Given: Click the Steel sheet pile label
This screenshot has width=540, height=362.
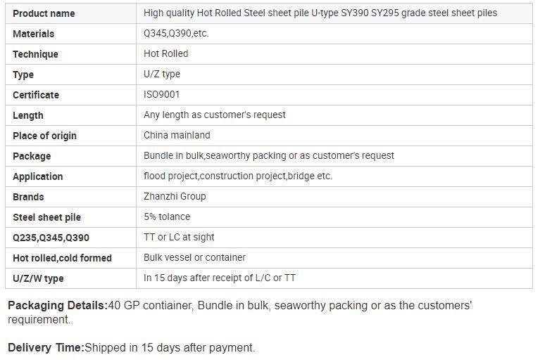Looking at the screenshot, I should [47, 217].
